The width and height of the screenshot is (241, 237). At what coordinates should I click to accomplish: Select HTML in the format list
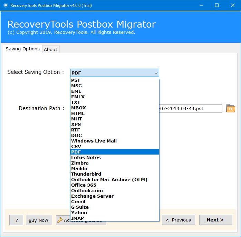[115, 113]
